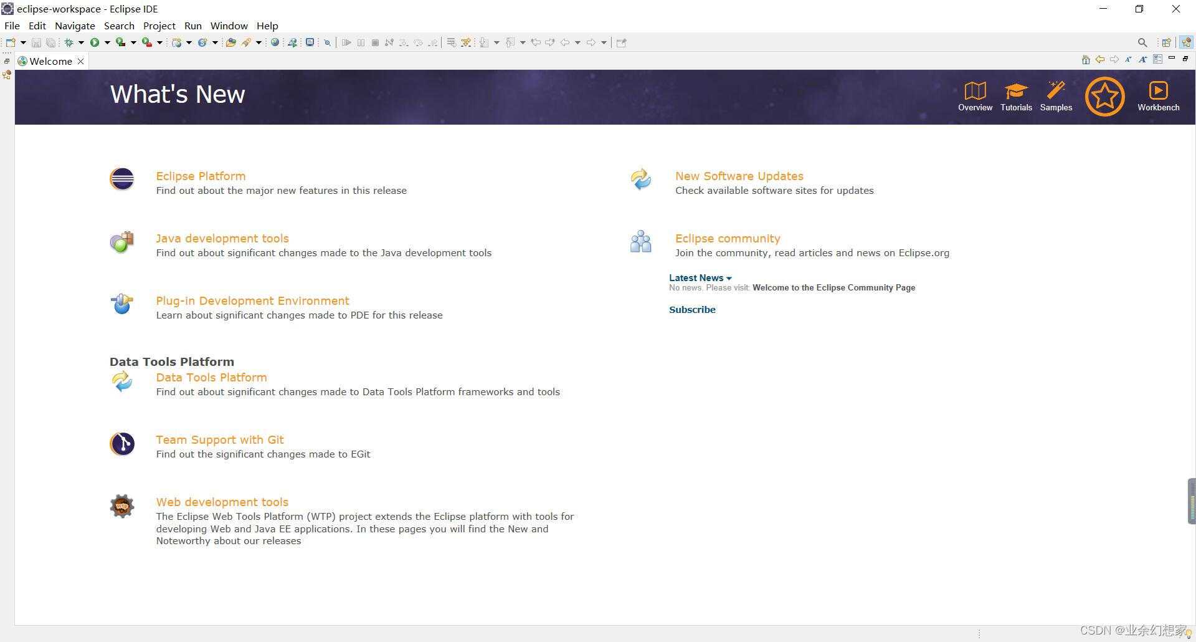Expand the Debug dropdown arrow
This screenshot has width=1196, height=642.
coord(81,42)
